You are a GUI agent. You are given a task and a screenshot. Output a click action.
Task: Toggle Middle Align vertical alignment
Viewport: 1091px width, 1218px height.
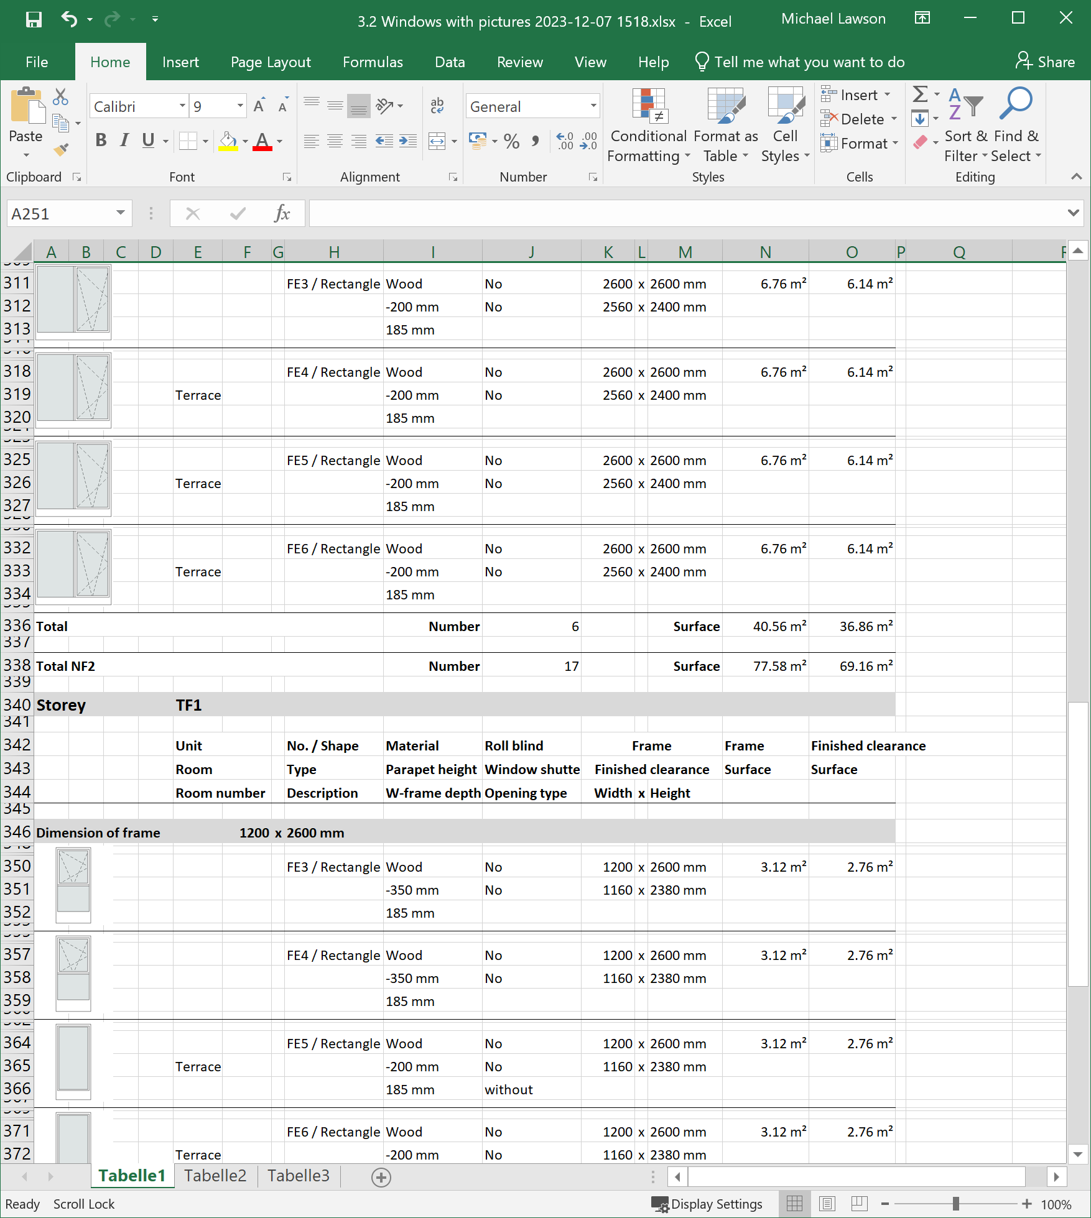pyautogui.click(x=335, y=106)
